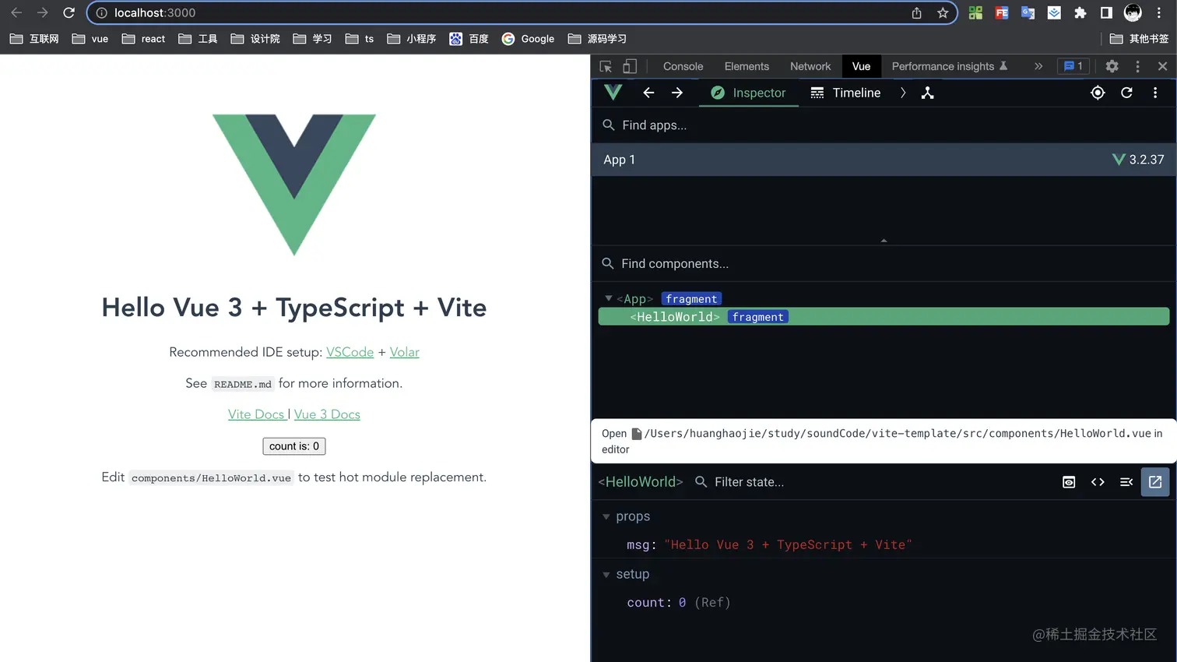This screenshot has width=1177, height=662.
Task: Click the count is: 0 button
Action: coord(294,446)
